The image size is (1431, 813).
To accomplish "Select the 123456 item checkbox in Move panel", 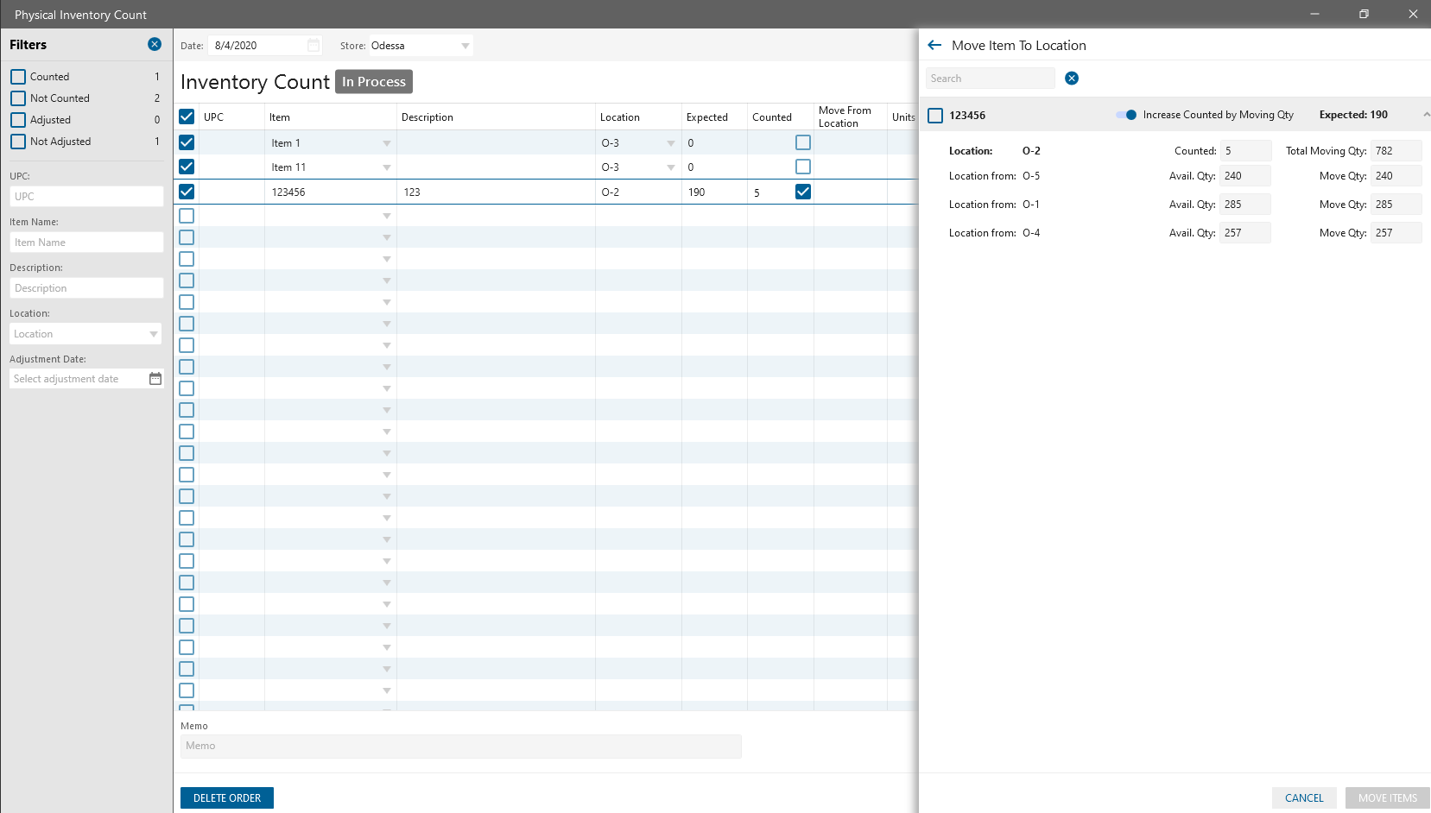I will 935,116.
